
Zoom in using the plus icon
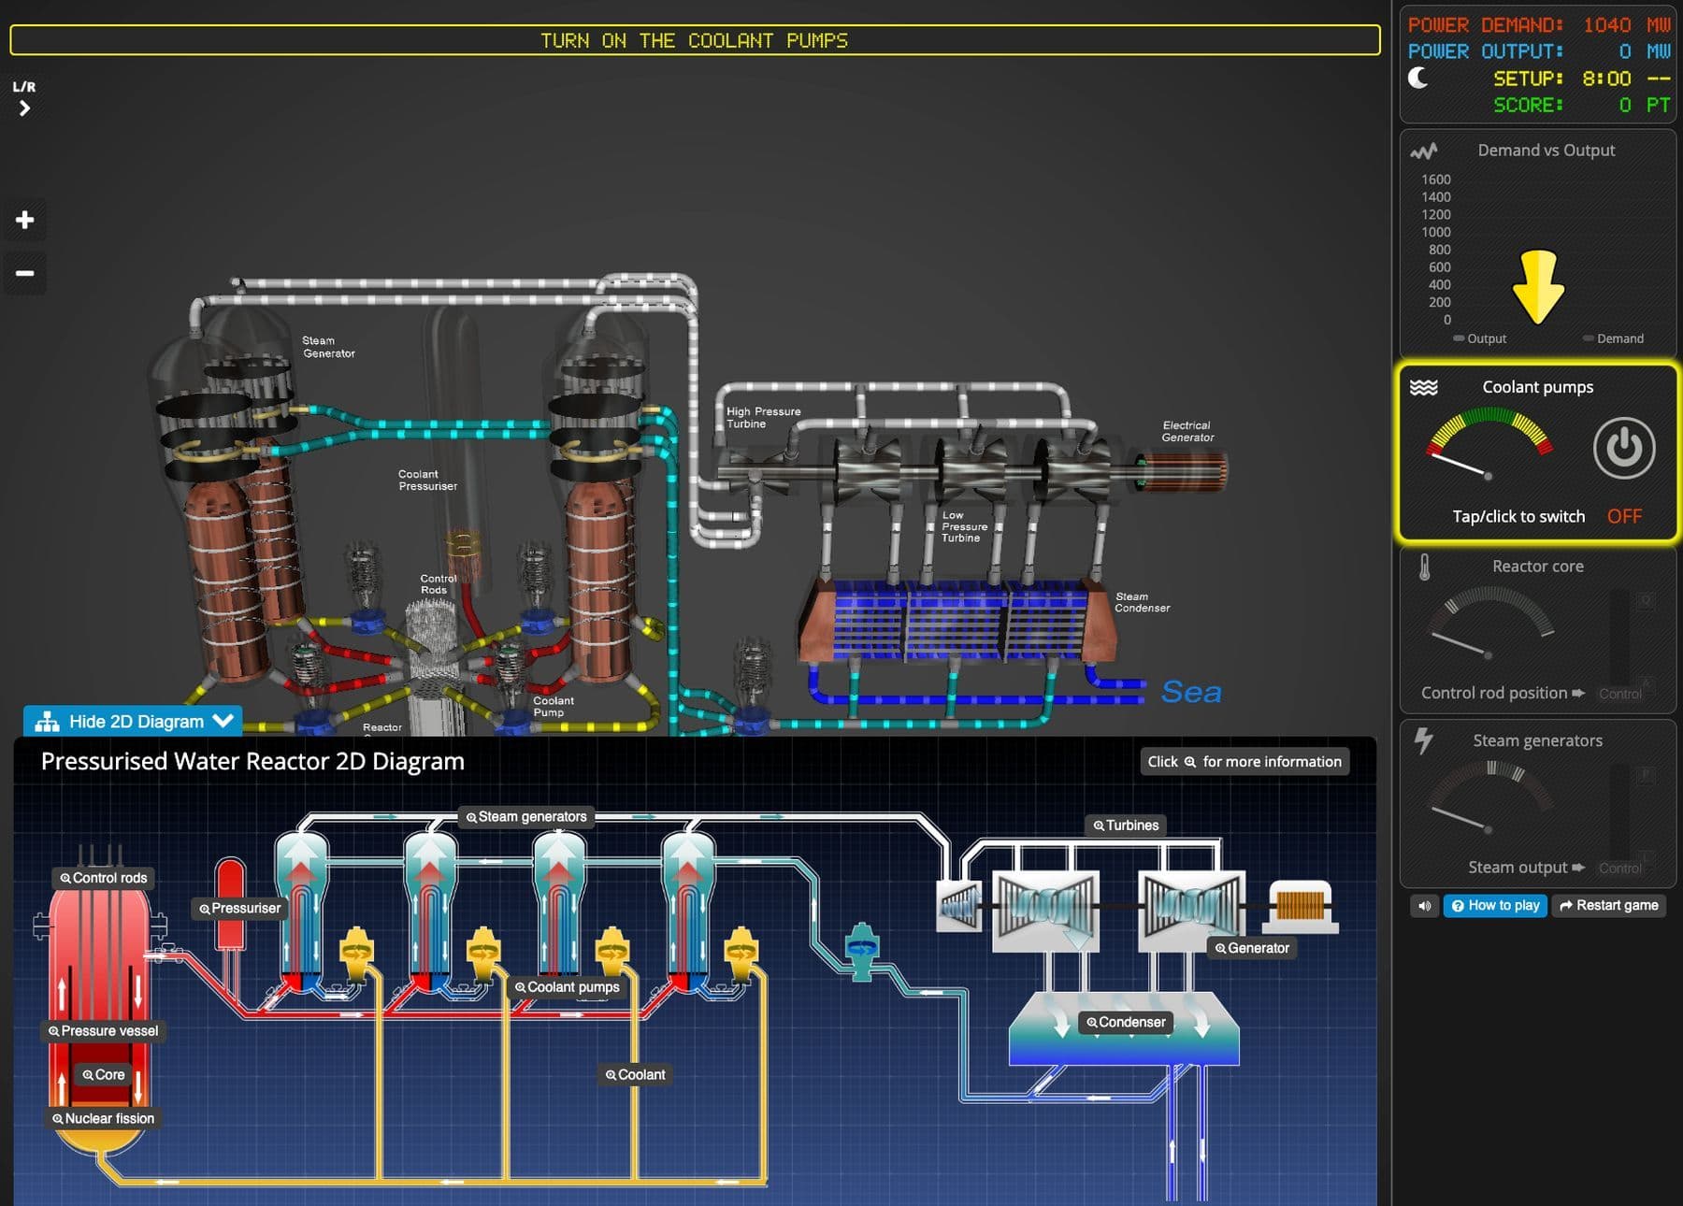[x=23, y=221]
